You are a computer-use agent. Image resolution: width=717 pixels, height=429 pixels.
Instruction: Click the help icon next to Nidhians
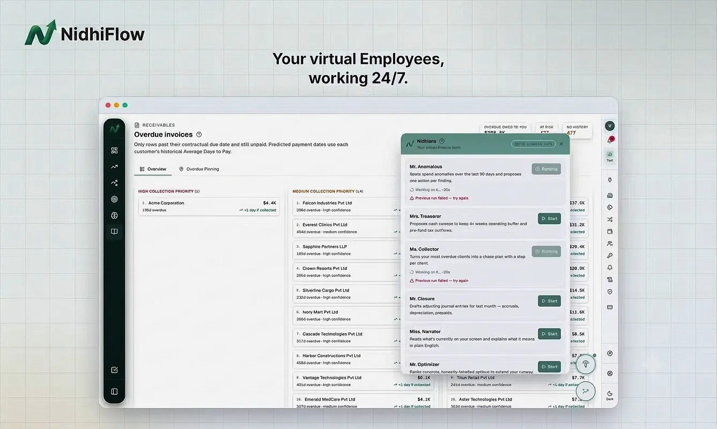click(x=442, y=141)
